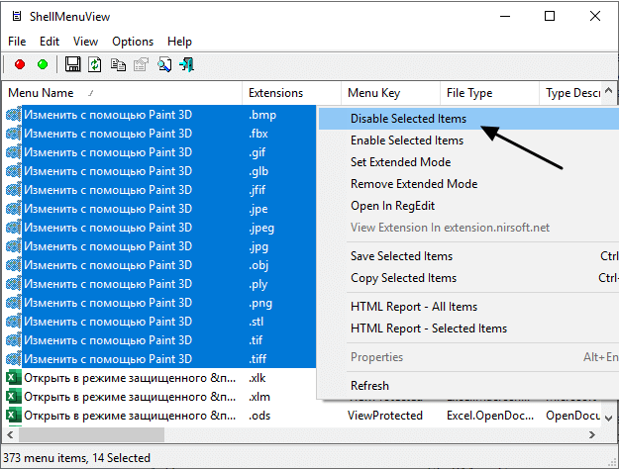Click the green Enable Selected Items toolbar icon
Viewport: 619px width, 469px height.
(43, 64)
